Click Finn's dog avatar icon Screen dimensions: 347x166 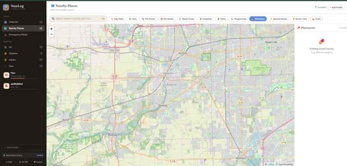(6, 75)
